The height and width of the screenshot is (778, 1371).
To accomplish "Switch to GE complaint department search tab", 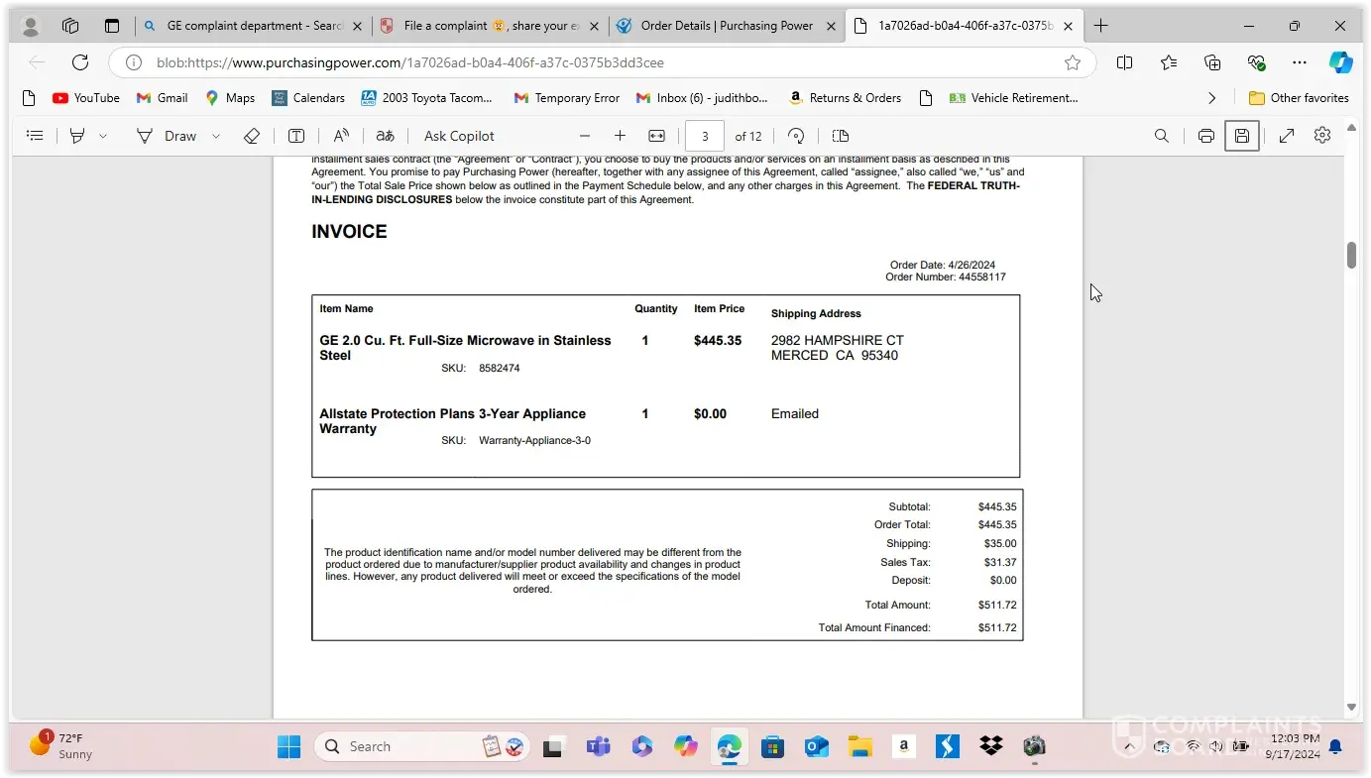I will [254, 26].
